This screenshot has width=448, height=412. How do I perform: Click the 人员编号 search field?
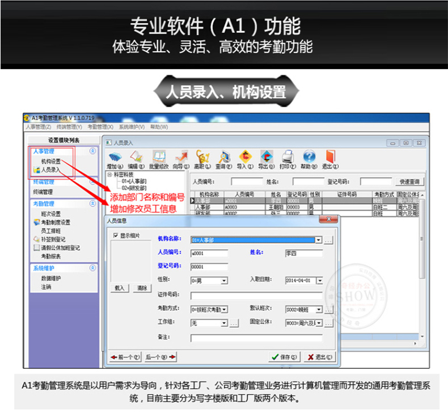coord(247,182)
